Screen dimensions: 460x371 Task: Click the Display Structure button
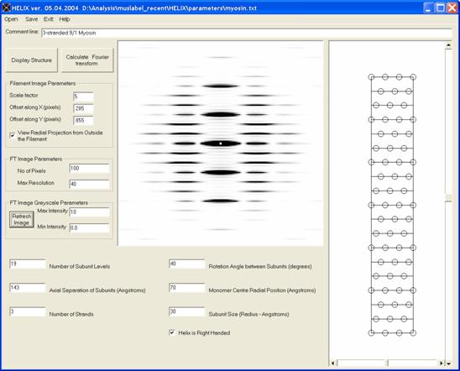pyautogui.click(x=32, y=60)
